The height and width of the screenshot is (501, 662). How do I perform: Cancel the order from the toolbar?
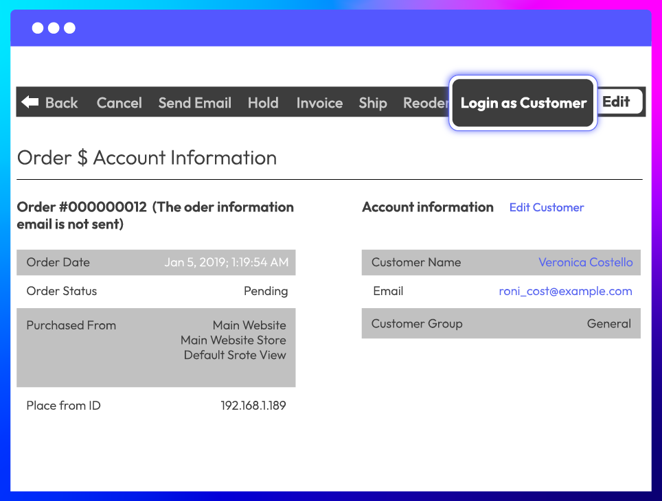[119, 103]
